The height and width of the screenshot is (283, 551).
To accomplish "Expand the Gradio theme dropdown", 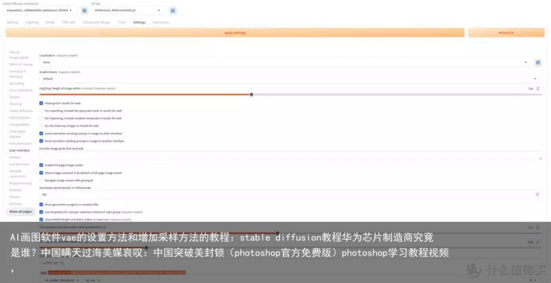I will [x=290, y=78].
